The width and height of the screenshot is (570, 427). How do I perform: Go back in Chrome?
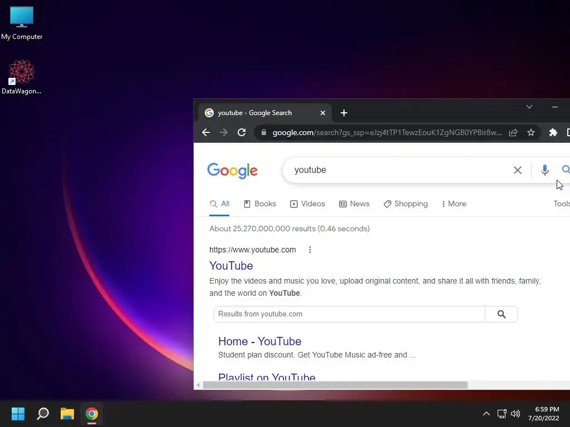pyautogui.click(x=206, y=132)
